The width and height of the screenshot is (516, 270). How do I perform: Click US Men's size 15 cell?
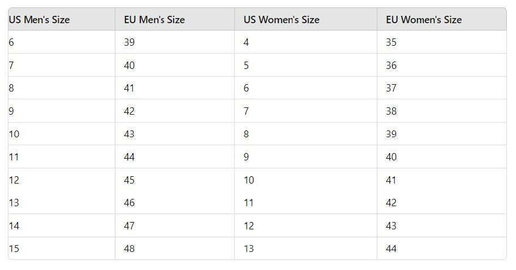pyautogui.click(x=62, y=249)
